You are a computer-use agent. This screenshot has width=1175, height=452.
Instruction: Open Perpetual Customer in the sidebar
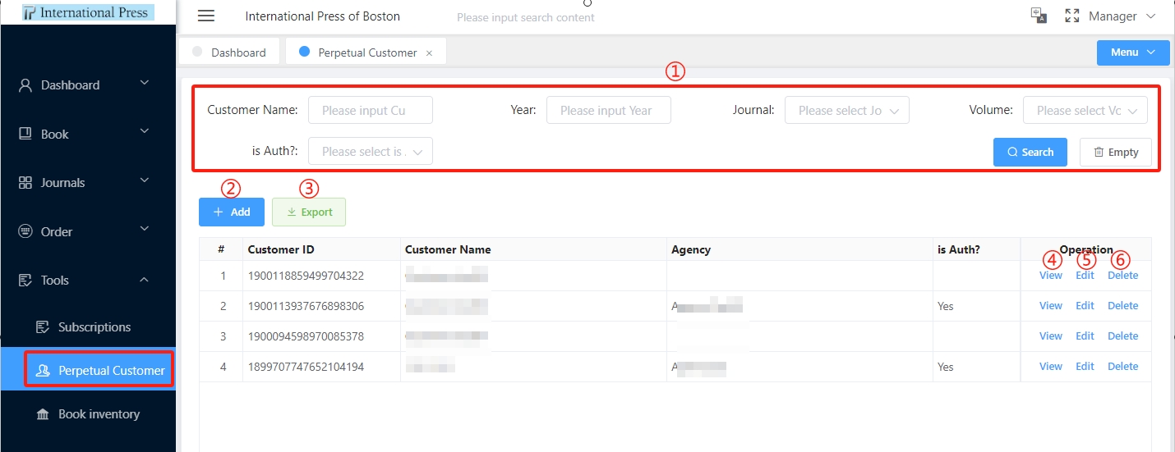[88, 370]
